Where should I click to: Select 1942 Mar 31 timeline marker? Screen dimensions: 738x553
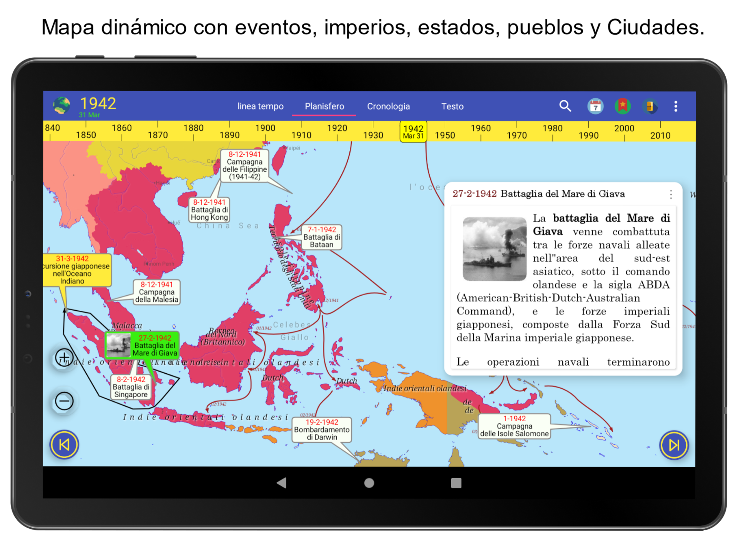point(413,132)
